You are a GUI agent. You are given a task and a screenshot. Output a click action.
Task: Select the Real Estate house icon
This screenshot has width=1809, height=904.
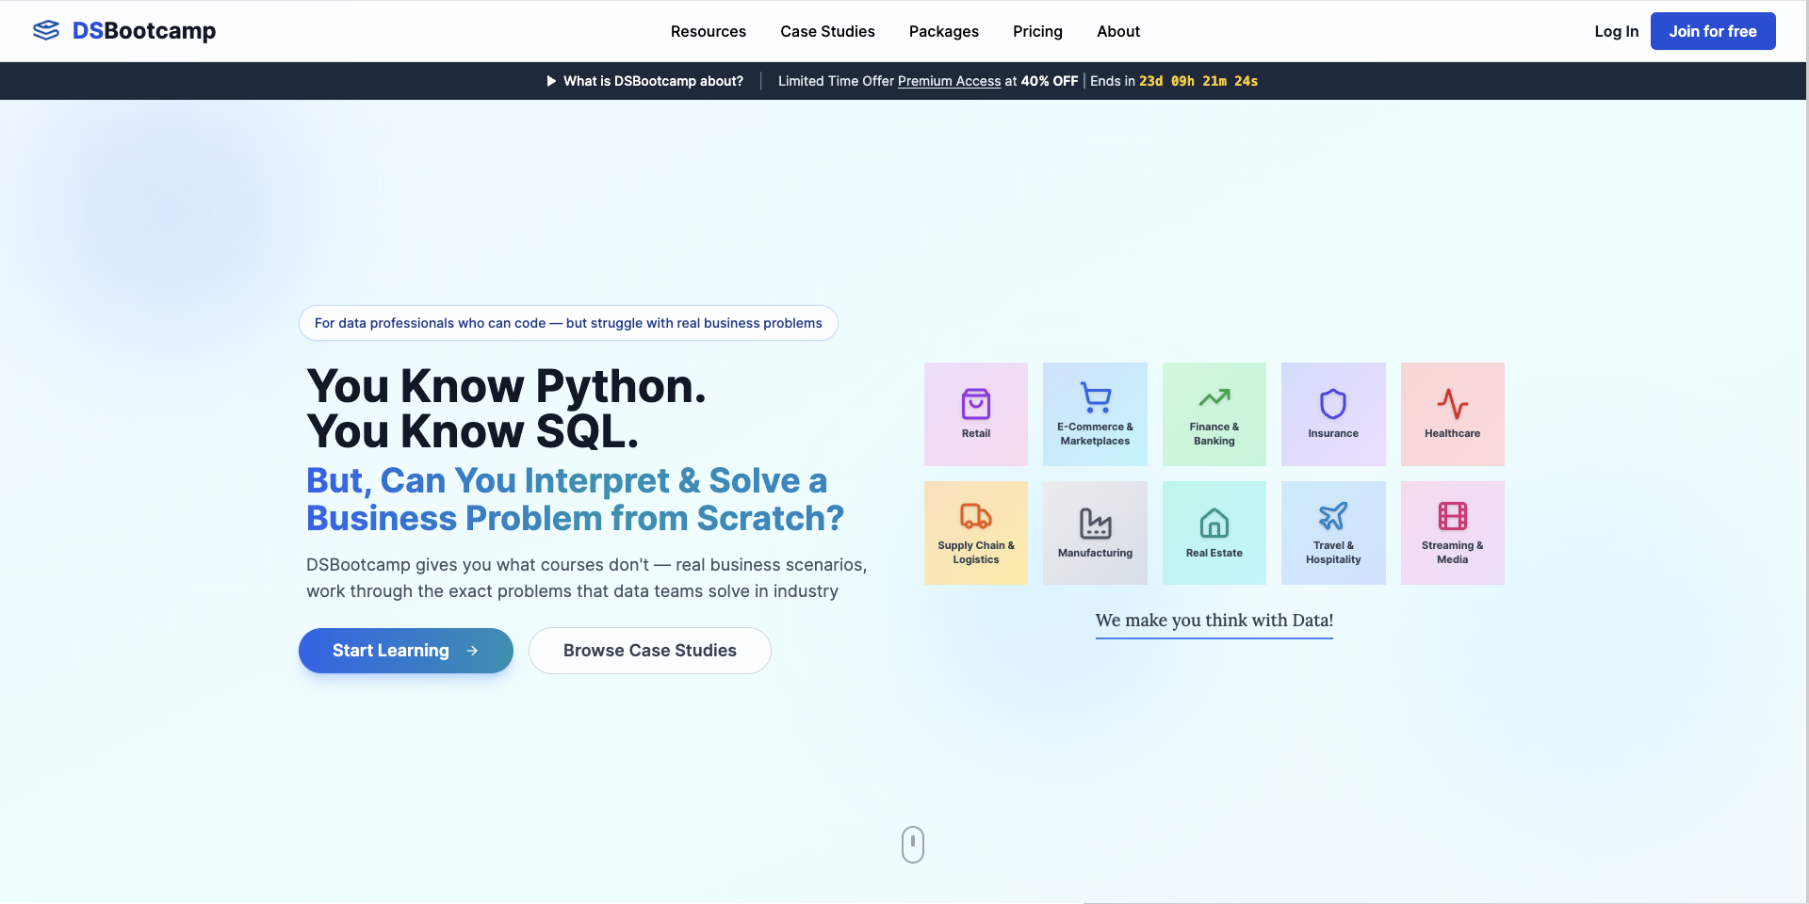tap(1214, 523)
